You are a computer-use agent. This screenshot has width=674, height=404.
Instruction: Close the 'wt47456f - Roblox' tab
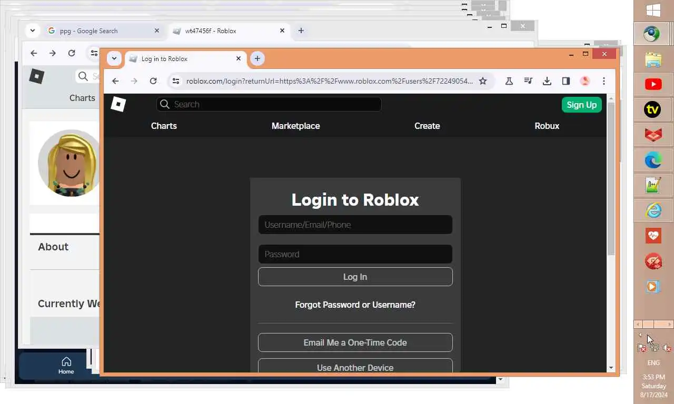(282, 31)
